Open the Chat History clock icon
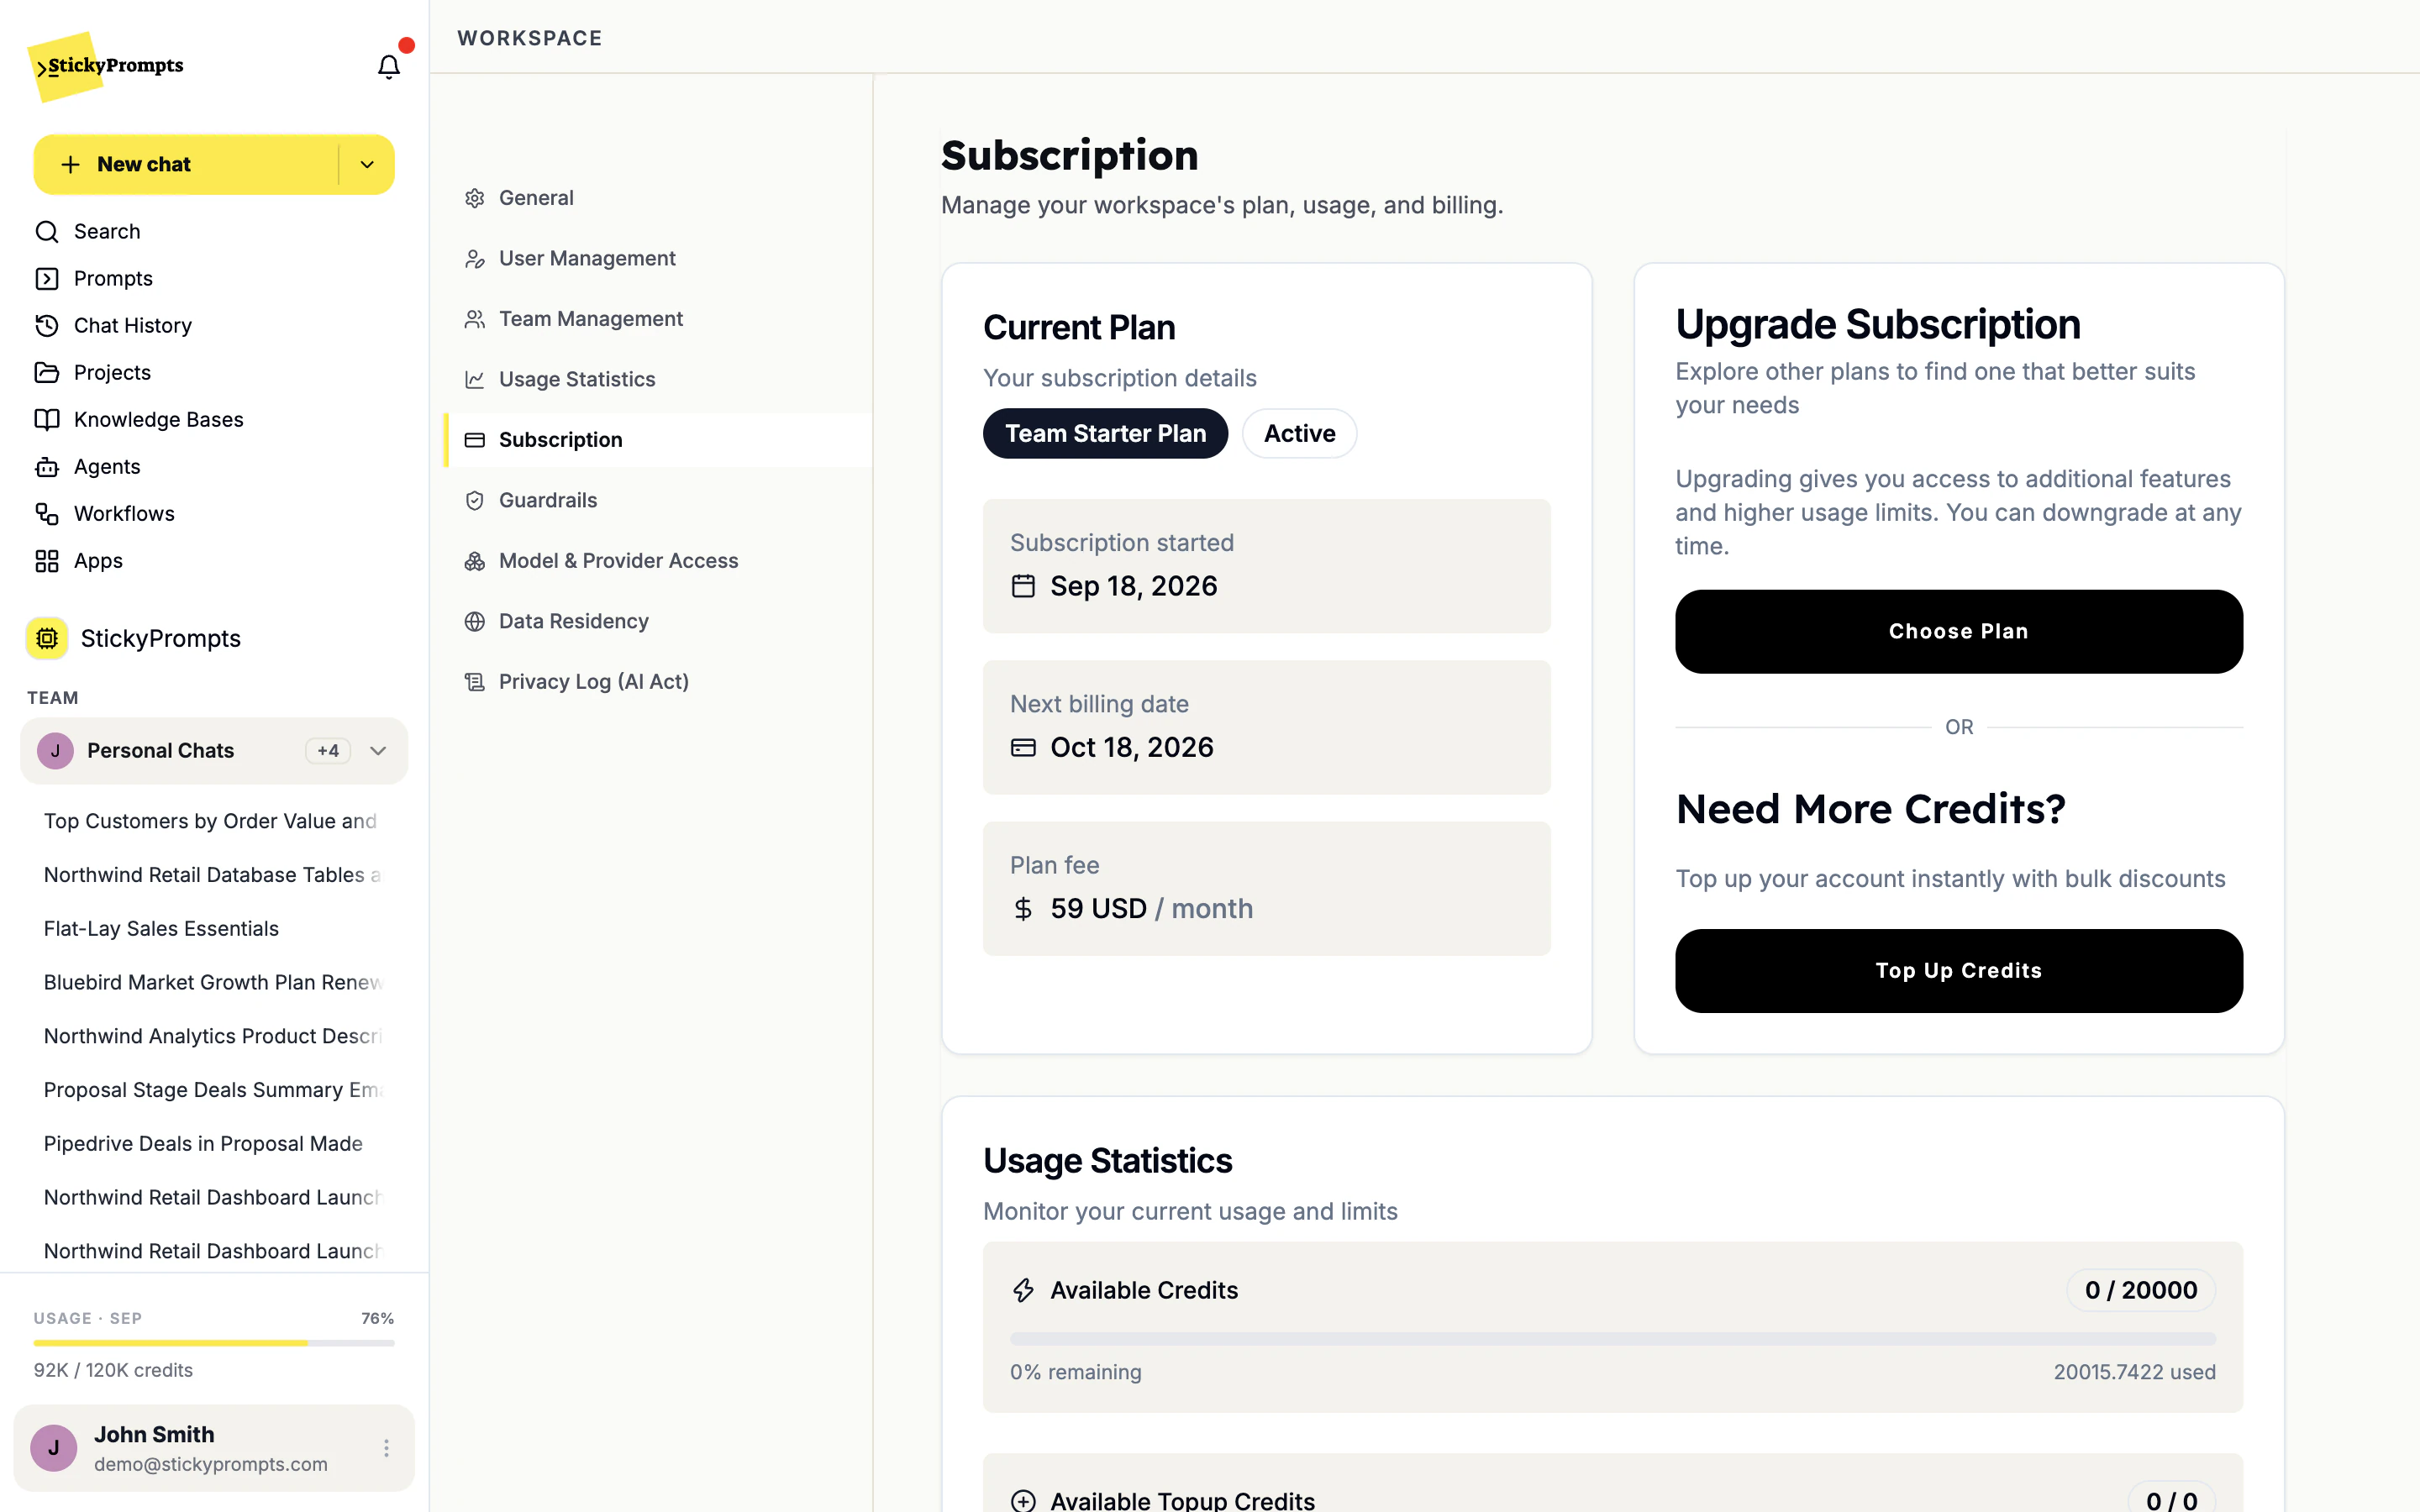Screen dimensions: 2420x1512 pyautogui.click(x=47, y=325)
